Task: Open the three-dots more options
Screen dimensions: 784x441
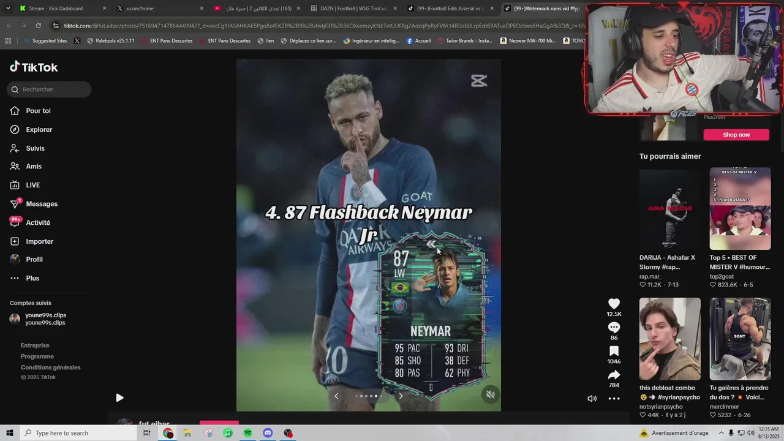Action: tap(614, 399)
